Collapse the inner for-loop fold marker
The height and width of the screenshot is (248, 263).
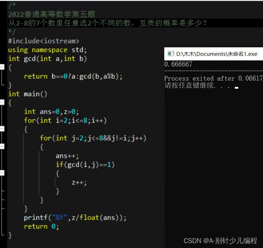tap(2, 146)
